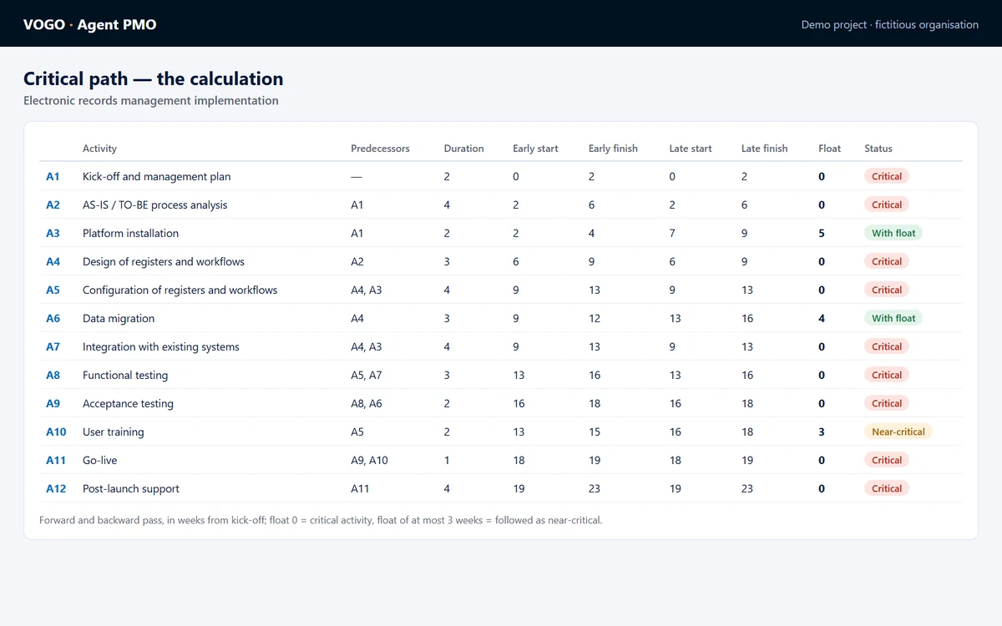Click the Critical badge in Acceptance testing row
Viewport: 1002px width, 626px height.
click(x=887, y=403)
